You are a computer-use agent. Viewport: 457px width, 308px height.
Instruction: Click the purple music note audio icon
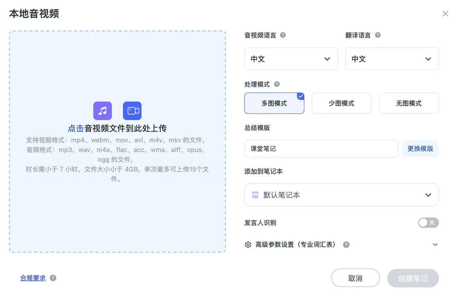[x=102, y=111]
